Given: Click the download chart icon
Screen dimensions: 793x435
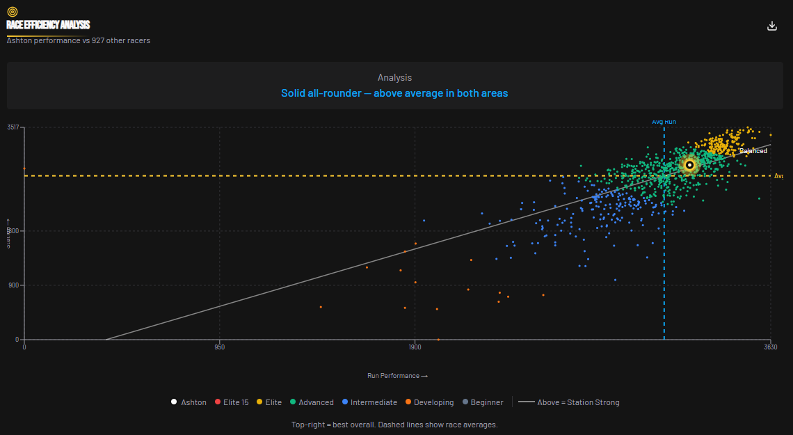Looking at the screenshot, I should (x=772, y=25).
